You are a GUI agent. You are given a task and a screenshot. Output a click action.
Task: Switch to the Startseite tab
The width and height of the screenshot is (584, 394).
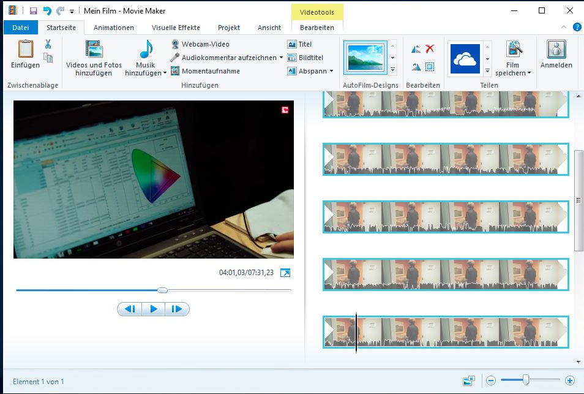[x=61, y=27]
